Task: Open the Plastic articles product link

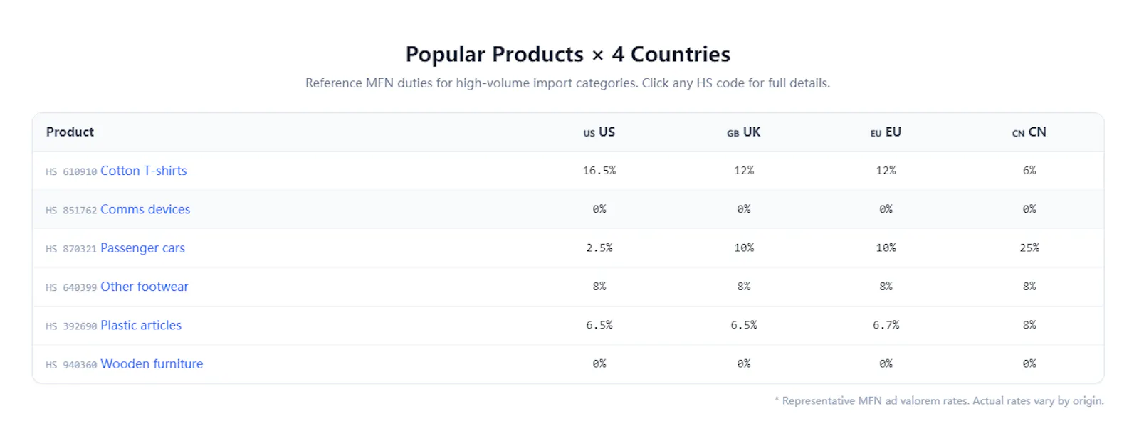Action: coord(141,325)
